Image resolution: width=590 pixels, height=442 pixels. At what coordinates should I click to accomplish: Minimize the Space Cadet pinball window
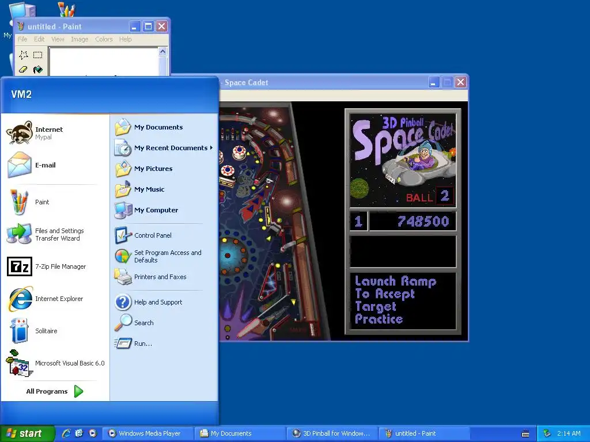pyautogui.click(x=434, y=82)
